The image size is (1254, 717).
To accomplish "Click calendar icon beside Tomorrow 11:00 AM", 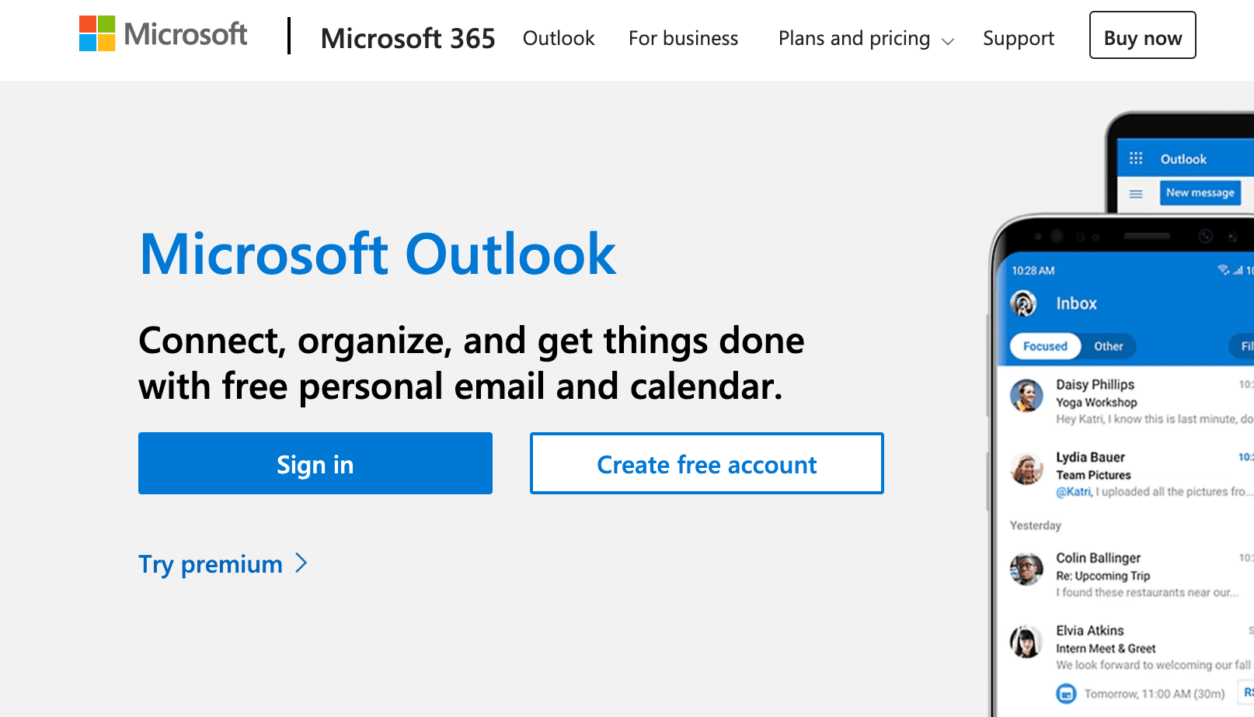I will pyautogui.click(x=1067, y=693).
